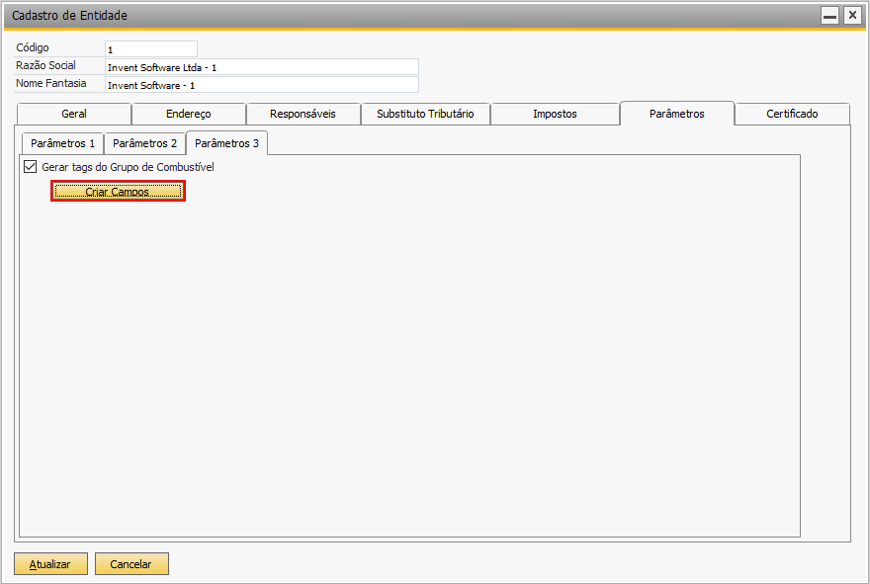This screenshot has height=584, width=870.
Task: Switch to the Endereço tab
Action: [189, 114]
